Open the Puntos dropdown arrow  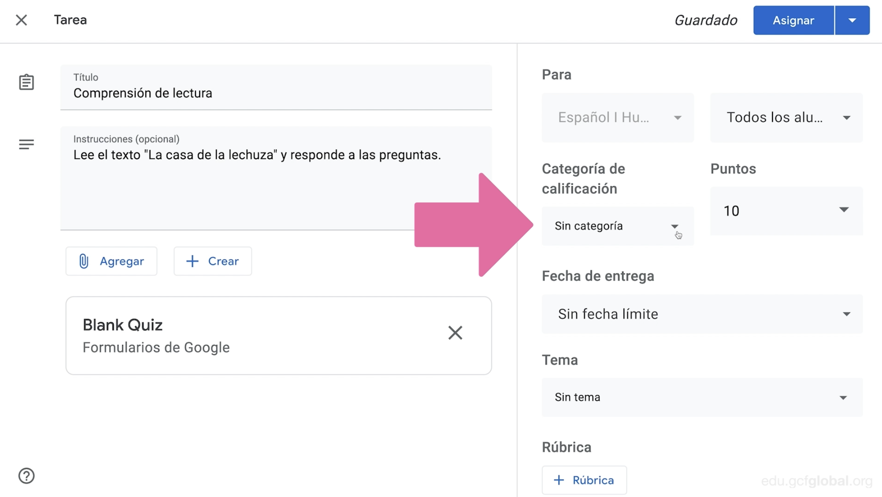(x=844, y=210)
